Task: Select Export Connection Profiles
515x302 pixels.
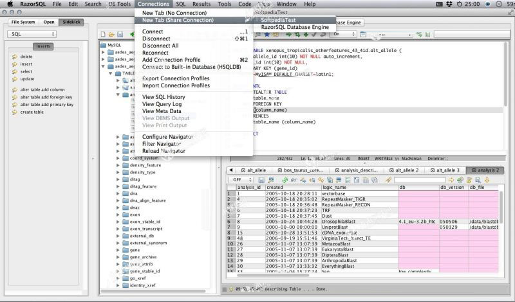Action: pos(194,78)
